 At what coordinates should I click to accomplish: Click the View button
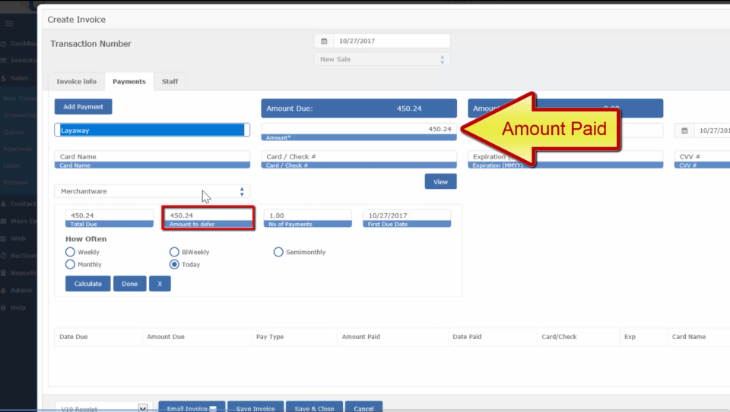tap(440, 181)
